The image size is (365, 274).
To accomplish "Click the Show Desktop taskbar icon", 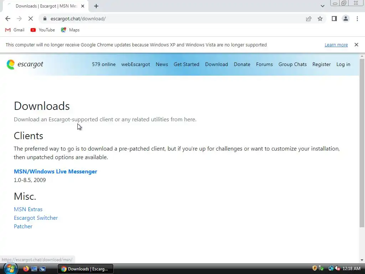I will tap(34, 269).
